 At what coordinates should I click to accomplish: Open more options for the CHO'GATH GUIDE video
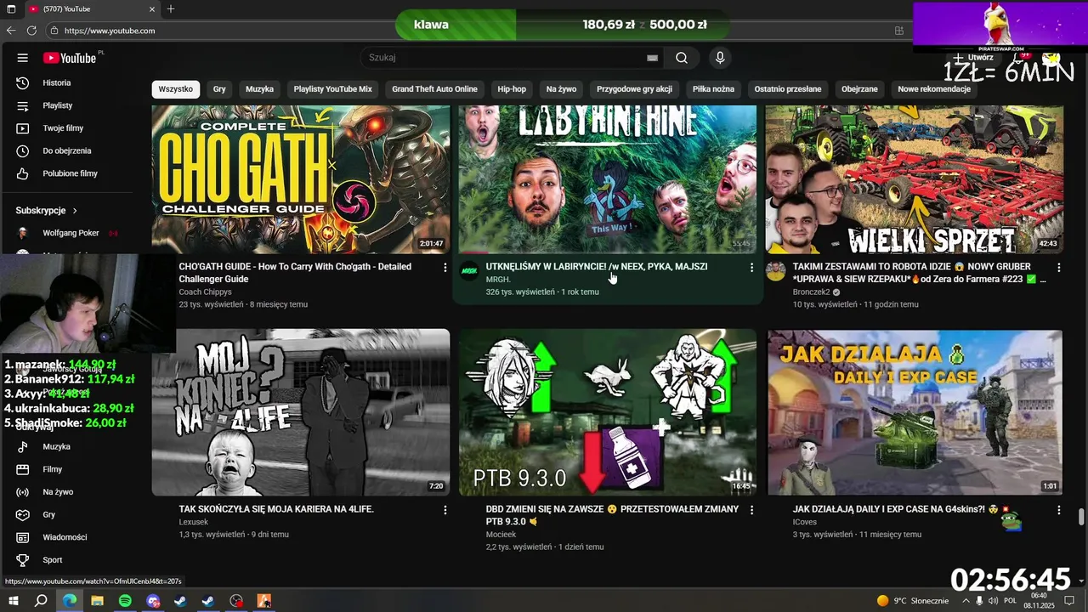(x=445, y=267)
